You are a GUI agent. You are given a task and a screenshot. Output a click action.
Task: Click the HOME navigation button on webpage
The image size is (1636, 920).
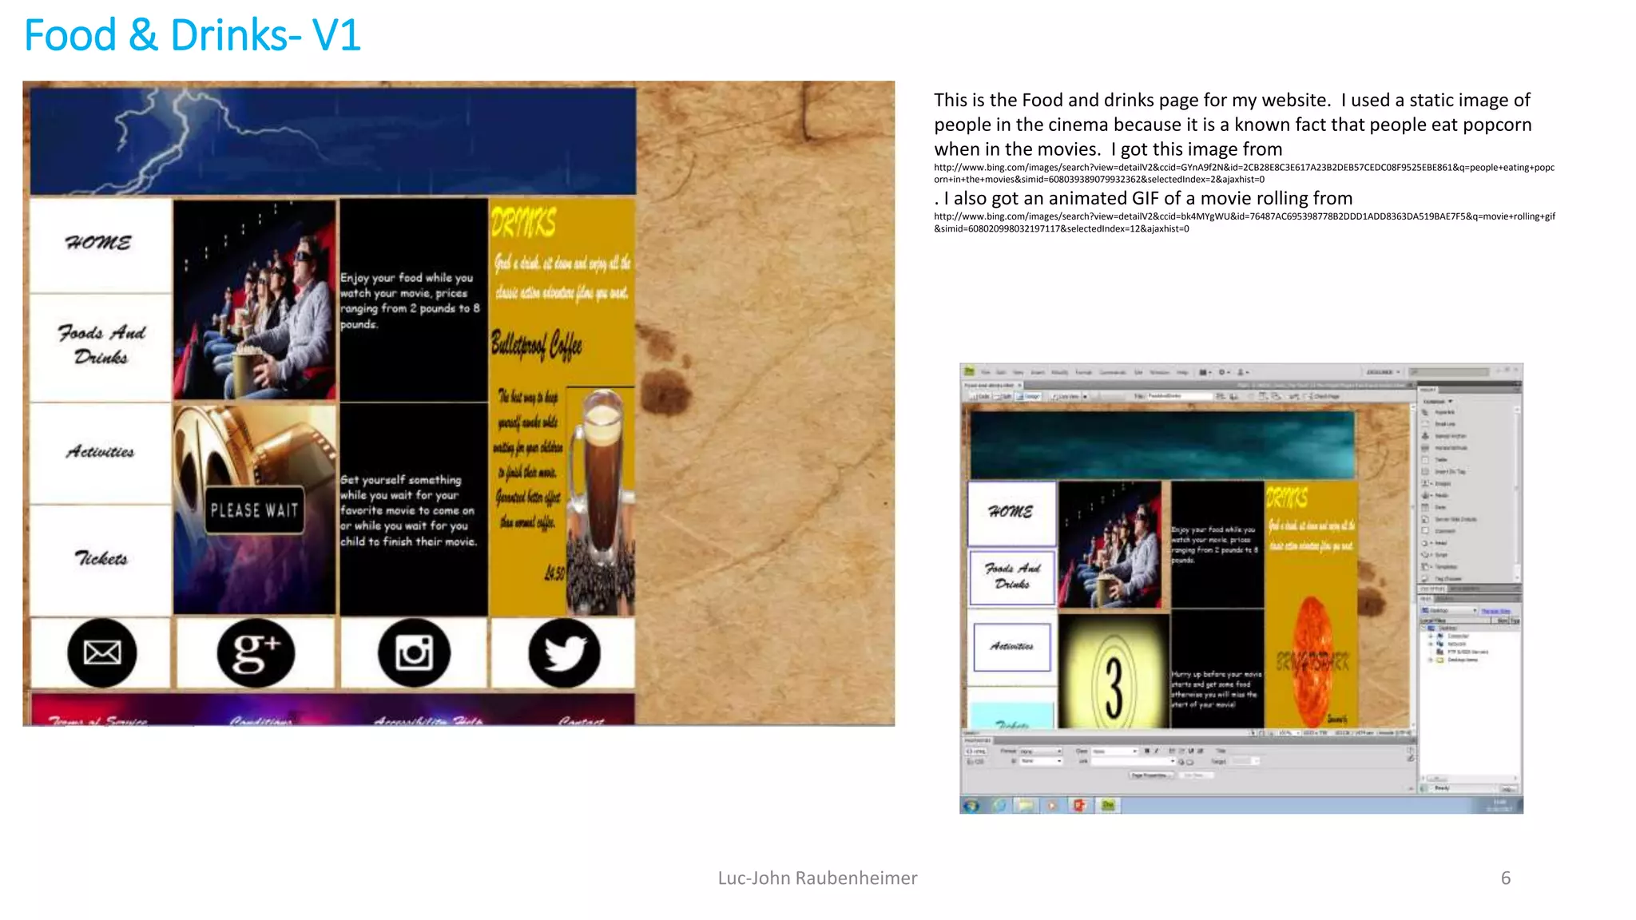tap(100, 243)
